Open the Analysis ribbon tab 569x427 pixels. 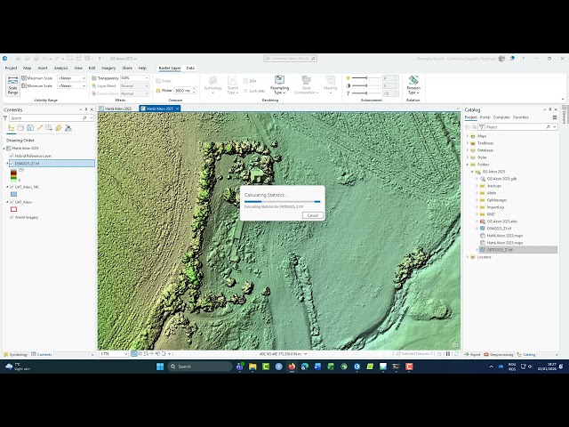[60, 68]
